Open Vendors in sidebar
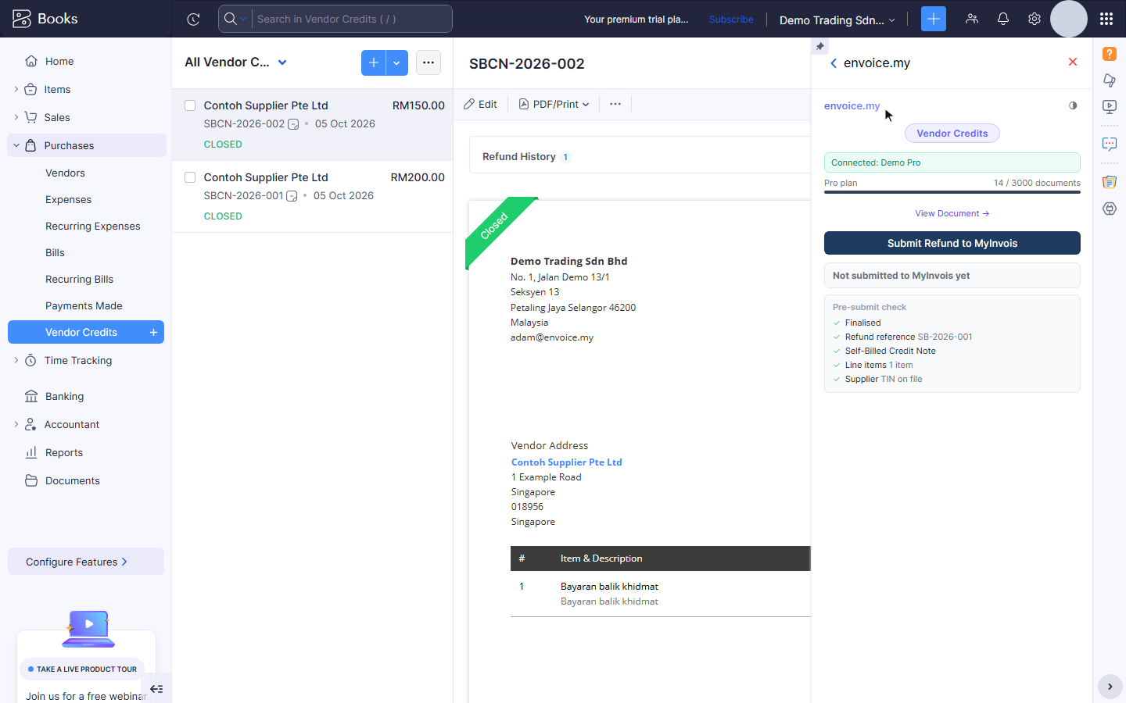1126x703 pixels. (65, 173)
